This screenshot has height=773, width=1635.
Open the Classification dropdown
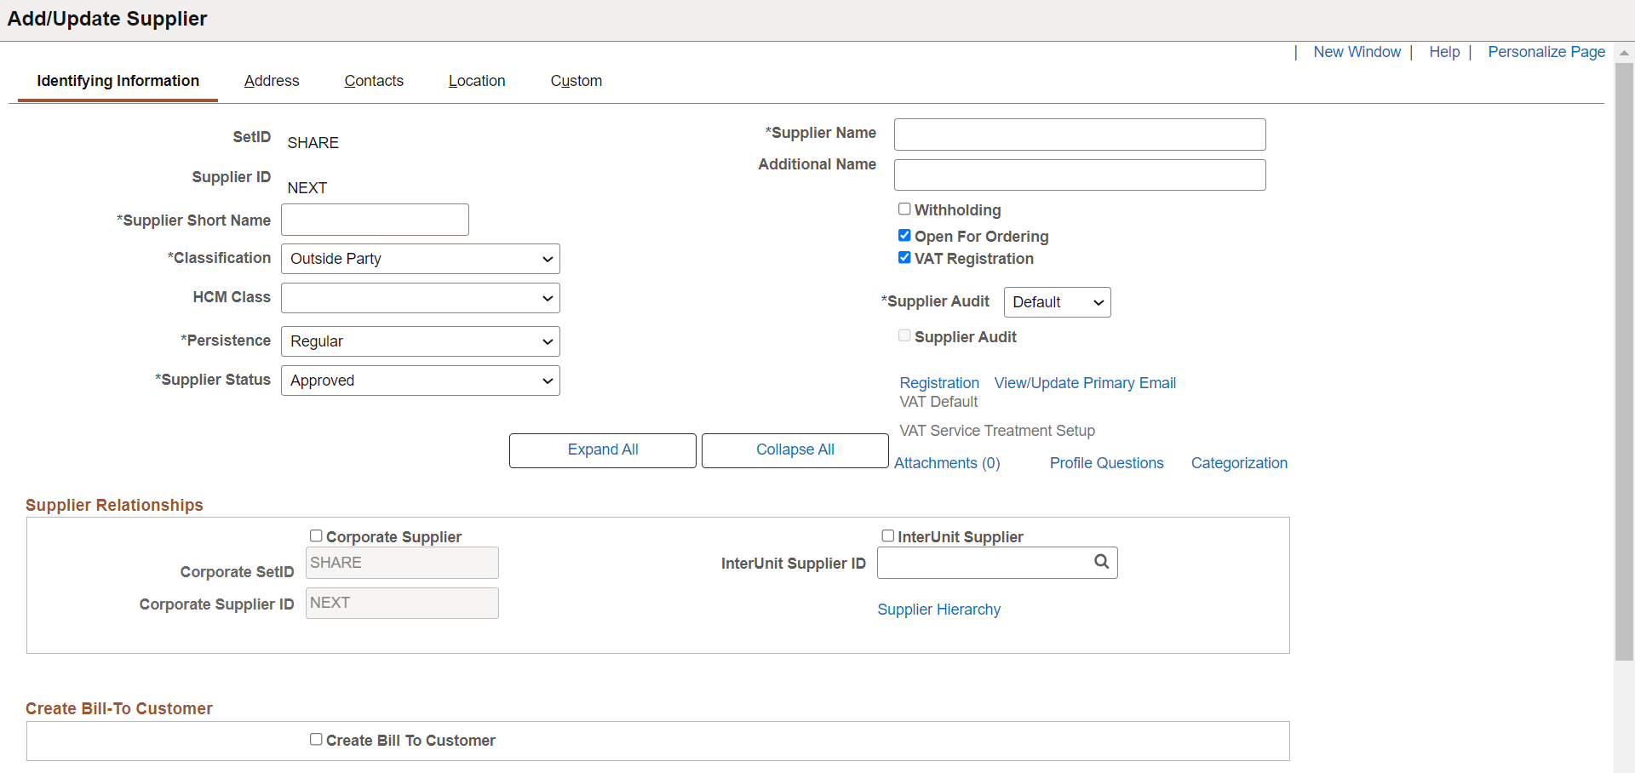pos(421,259)
